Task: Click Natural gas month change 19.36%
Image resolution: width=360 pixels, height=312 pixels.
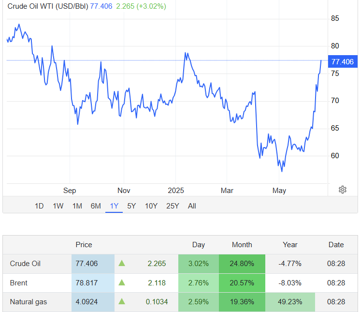Action: (x=242, y=302)
